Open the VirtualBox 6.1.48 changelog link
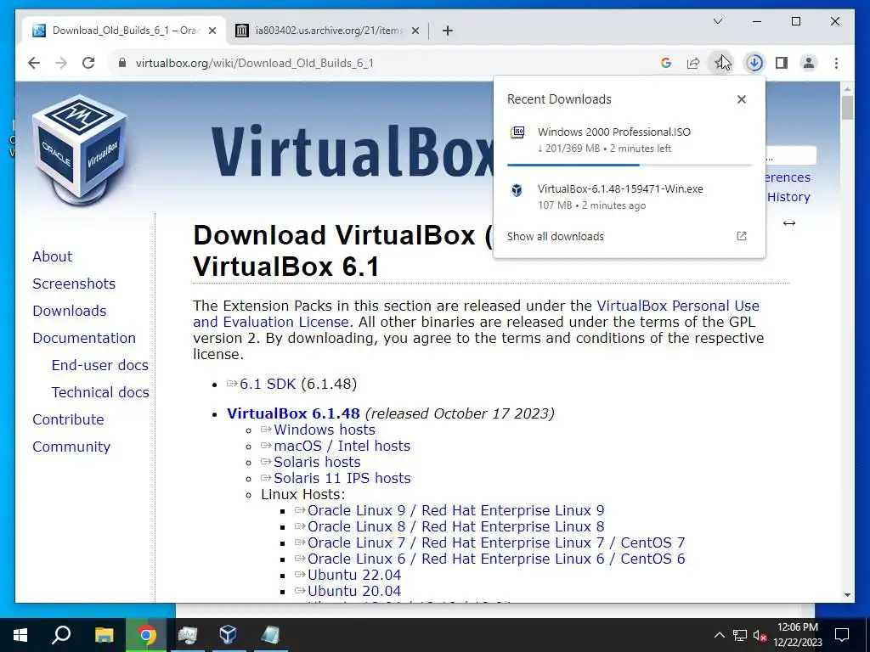 [x=293, y=413]
